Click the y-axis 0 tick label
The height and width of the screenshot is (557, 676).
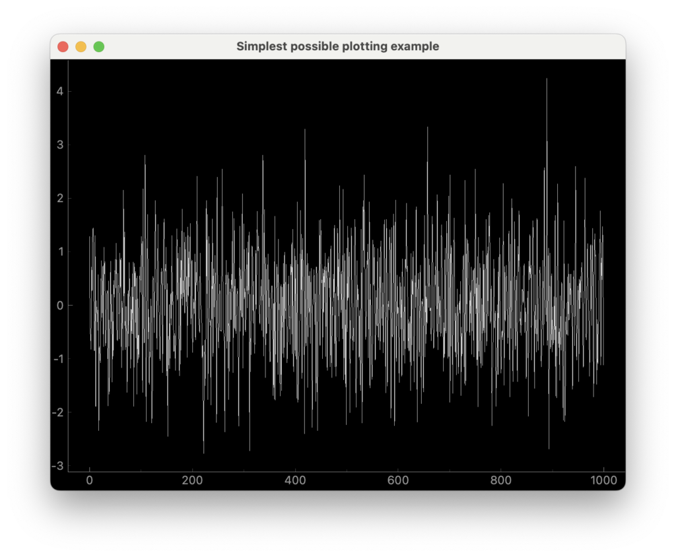[x=59, y=305]
